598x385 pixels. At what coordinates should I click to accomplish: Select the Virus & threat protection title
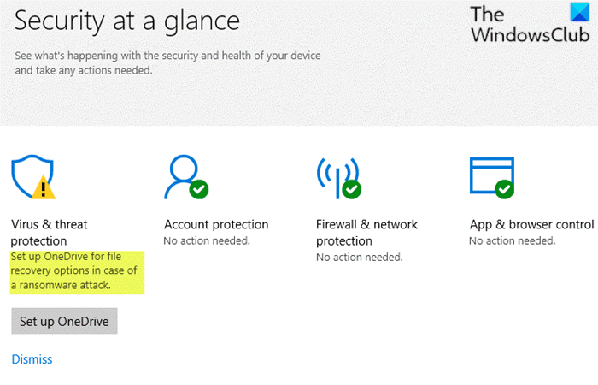(x=50, y=233)
